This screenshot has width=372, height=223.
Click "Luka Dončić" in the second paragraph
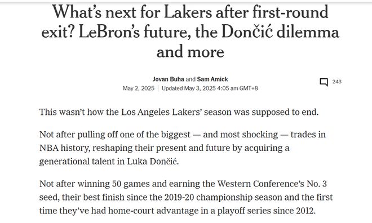click(153, 162)
